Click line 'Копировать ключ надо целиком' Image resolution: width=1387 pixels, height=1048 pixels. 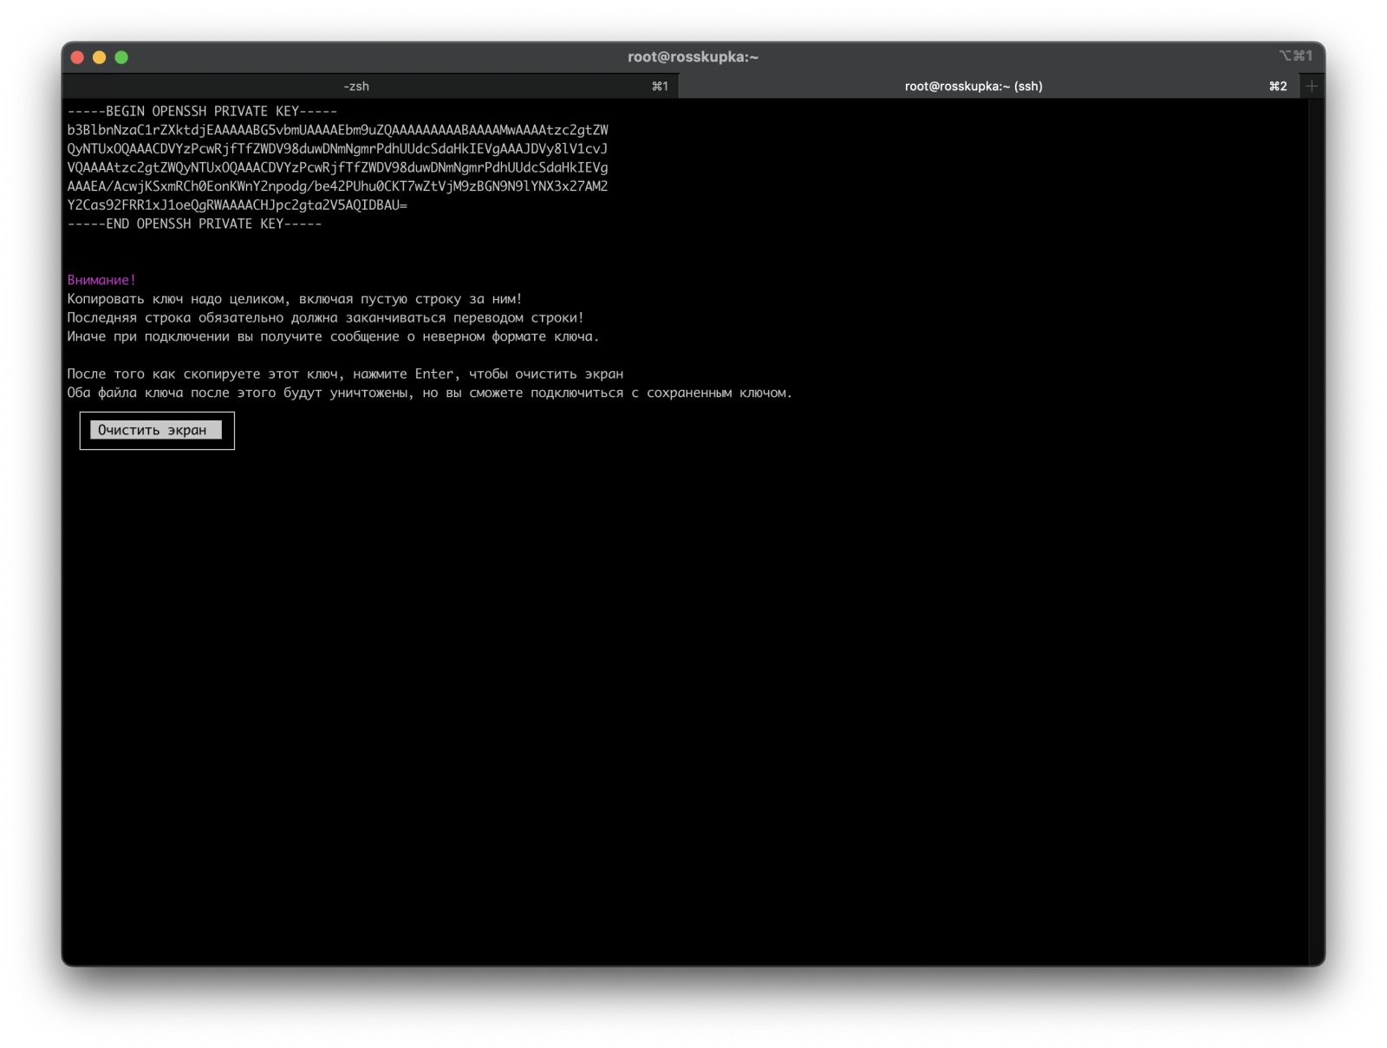tap(295, 299)
